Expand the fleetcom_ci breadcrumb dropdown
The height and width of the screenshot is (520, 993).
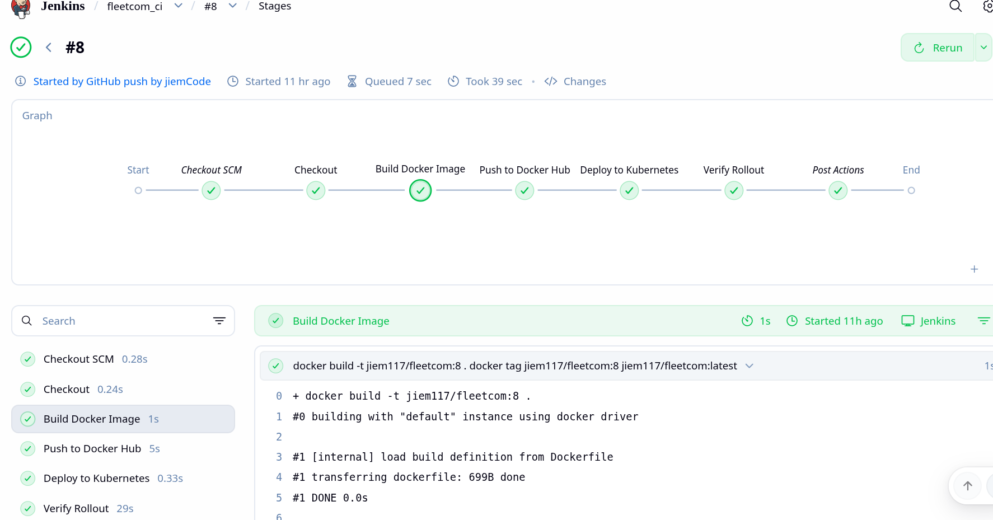tap(178, 5)
